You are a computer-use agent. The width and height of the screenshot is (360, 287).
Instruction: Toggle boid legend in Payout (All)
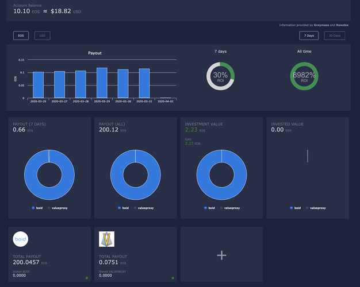(123, 208)
